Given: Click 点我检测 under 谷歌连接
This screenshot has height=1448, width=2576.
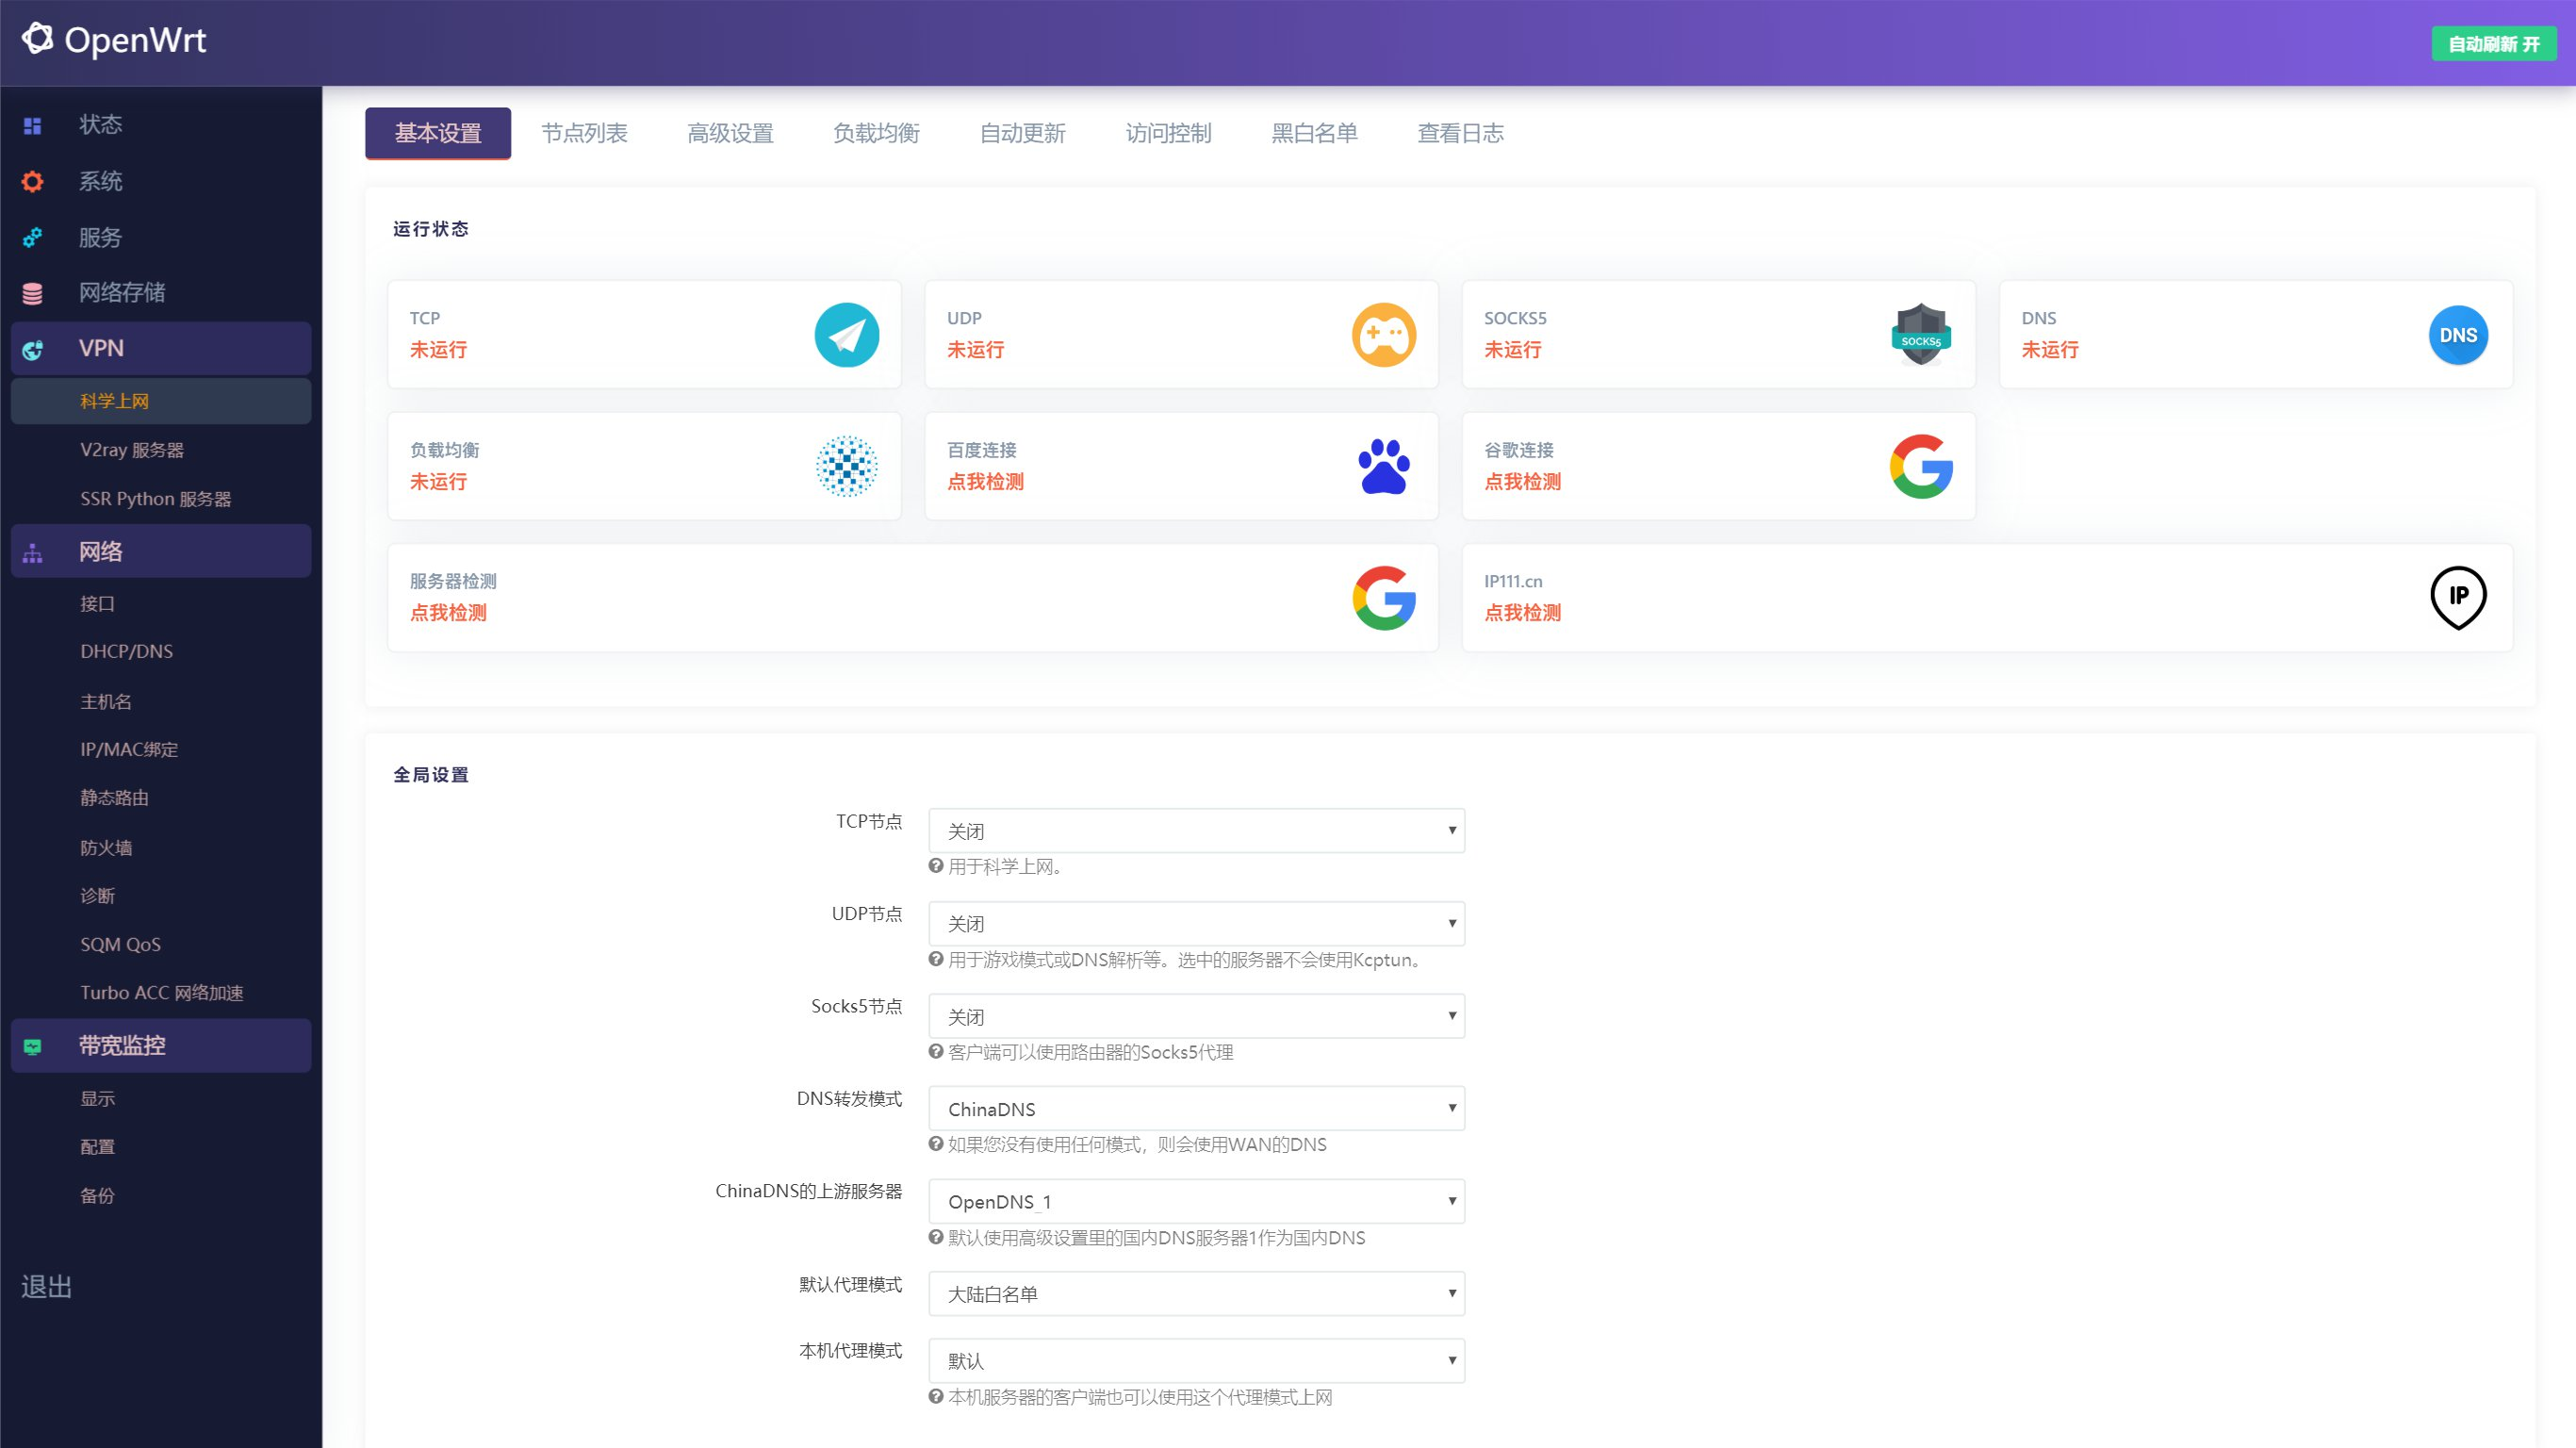Looking at the screenshot, I should (1522, 482).
